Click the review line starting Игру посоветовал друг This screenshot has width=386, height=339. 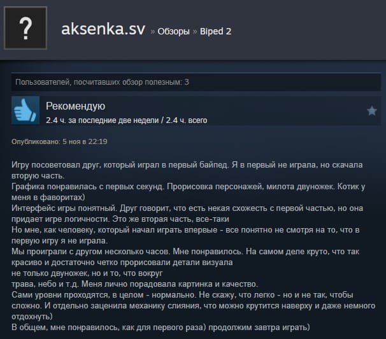pos(187,164)
